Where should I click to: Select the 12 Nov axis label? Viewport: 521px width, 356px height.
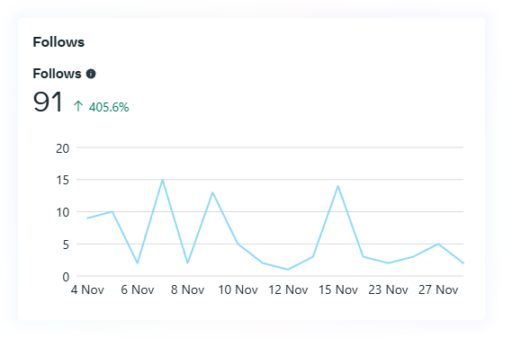click(288, 289)
